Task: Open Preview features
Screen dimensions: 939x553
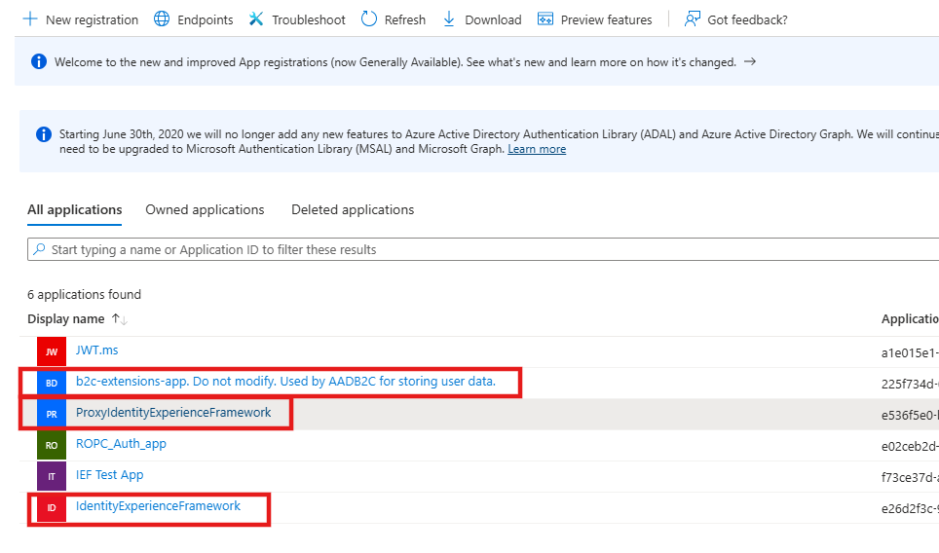Action: click(x=594, y=19)
